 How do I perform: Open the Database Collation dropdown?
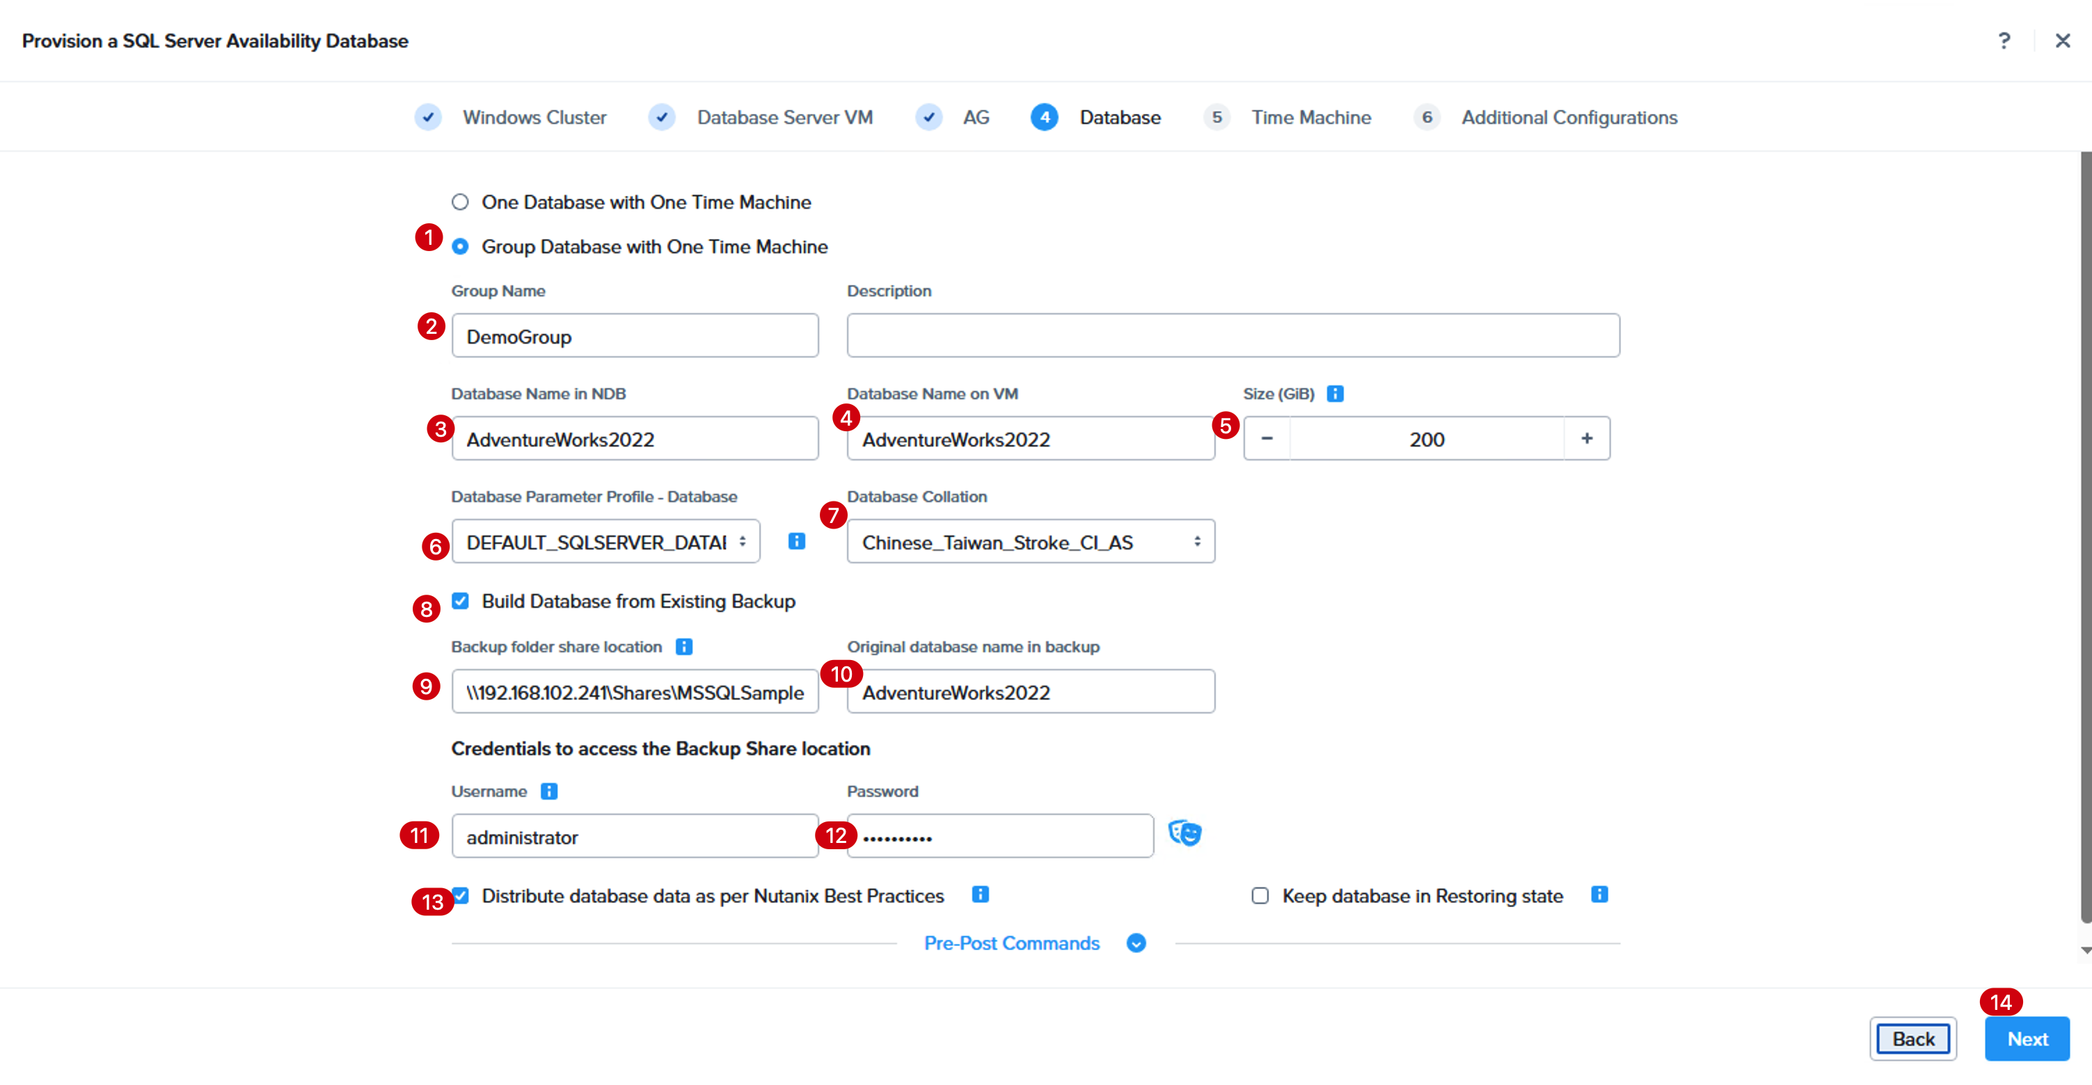(x=1031, y=541)
